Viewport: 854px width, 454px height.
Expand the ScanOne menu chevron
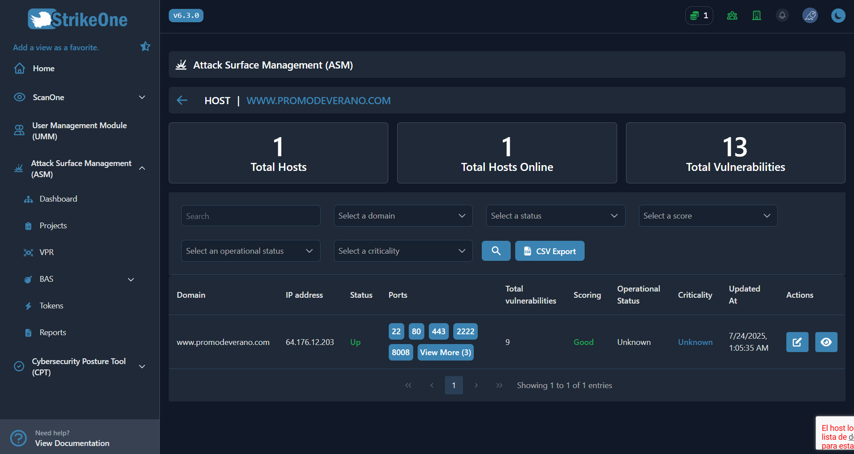tap(142, 97)
